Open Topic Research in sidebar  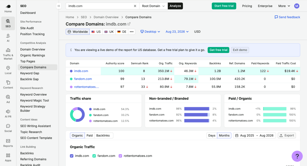point(31,132)
